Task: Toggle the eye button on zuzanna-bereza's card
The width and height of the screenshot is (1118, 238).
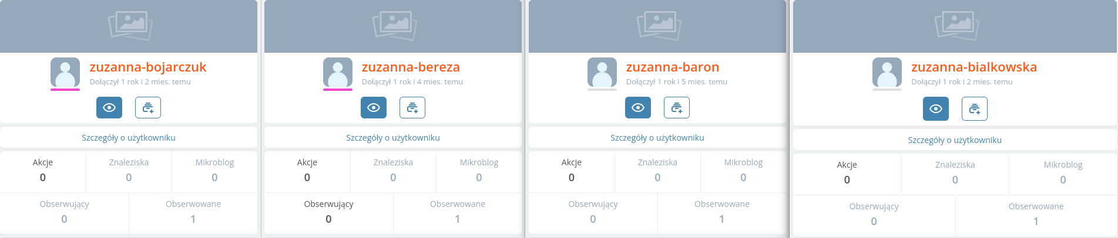Action: (x=374, y=108)
